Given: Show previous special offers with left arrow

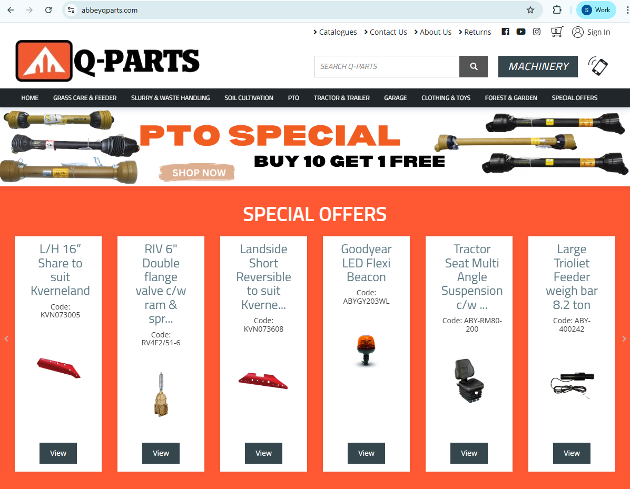Looking at the screenshot, I should pos(6,339).
